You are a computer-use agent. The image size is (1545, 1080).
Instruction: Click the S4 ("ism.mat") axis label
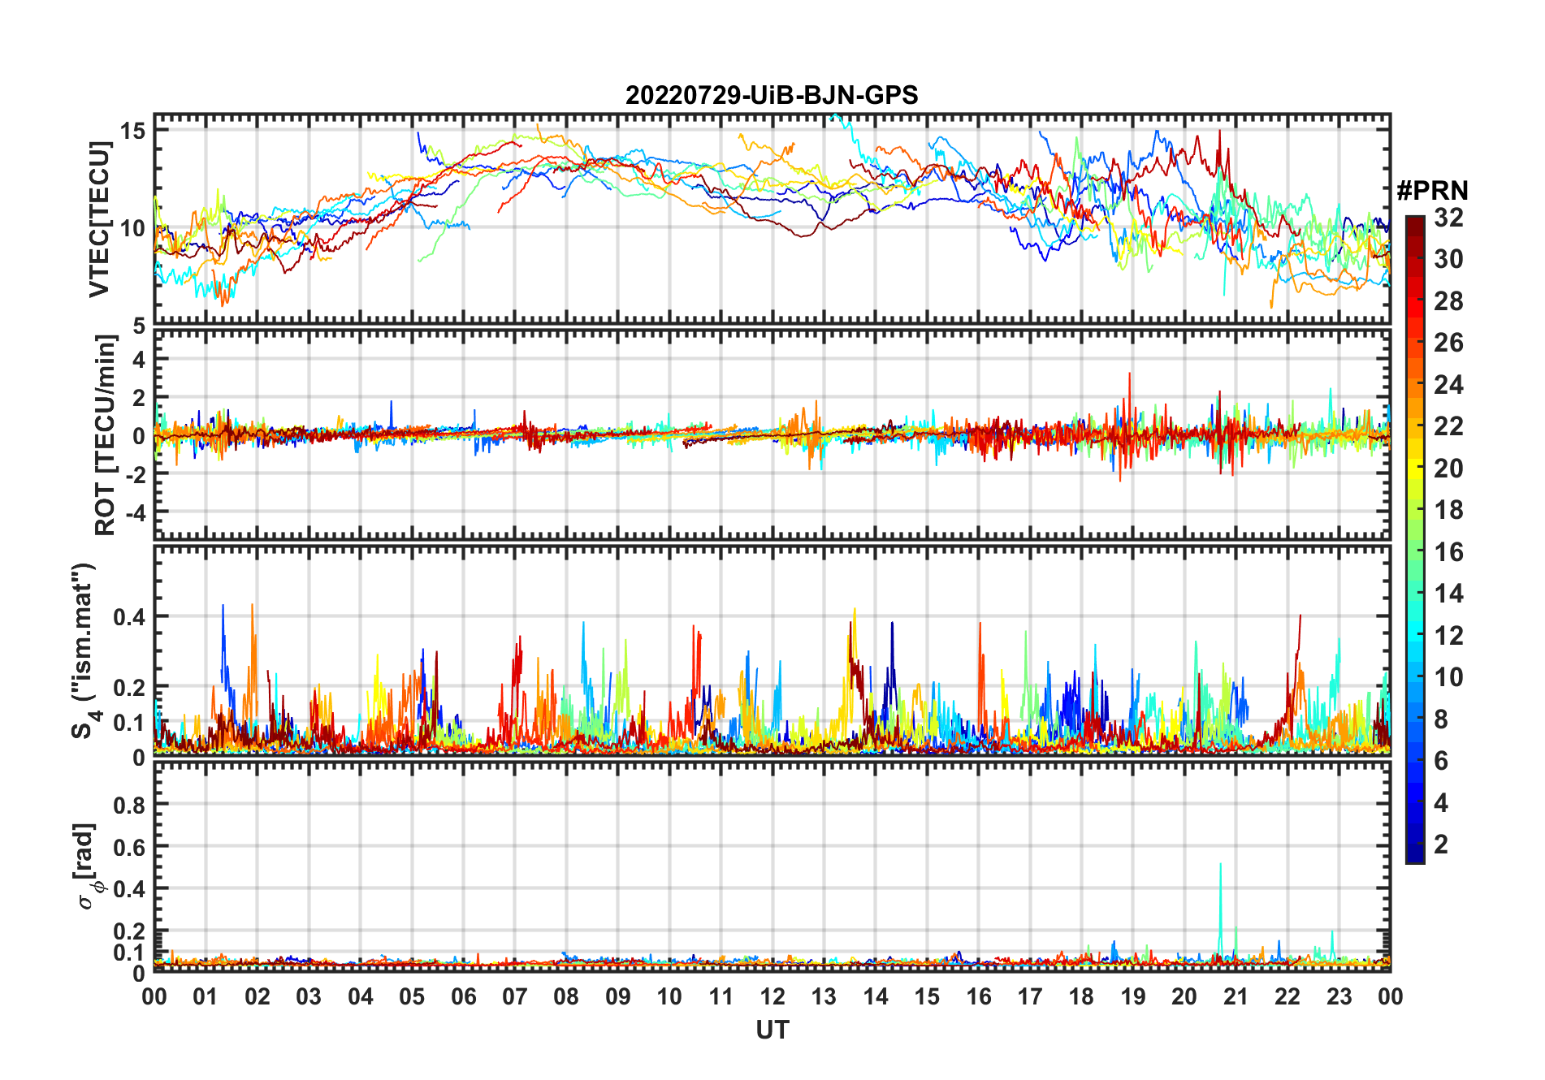click(x=84, y=651)
